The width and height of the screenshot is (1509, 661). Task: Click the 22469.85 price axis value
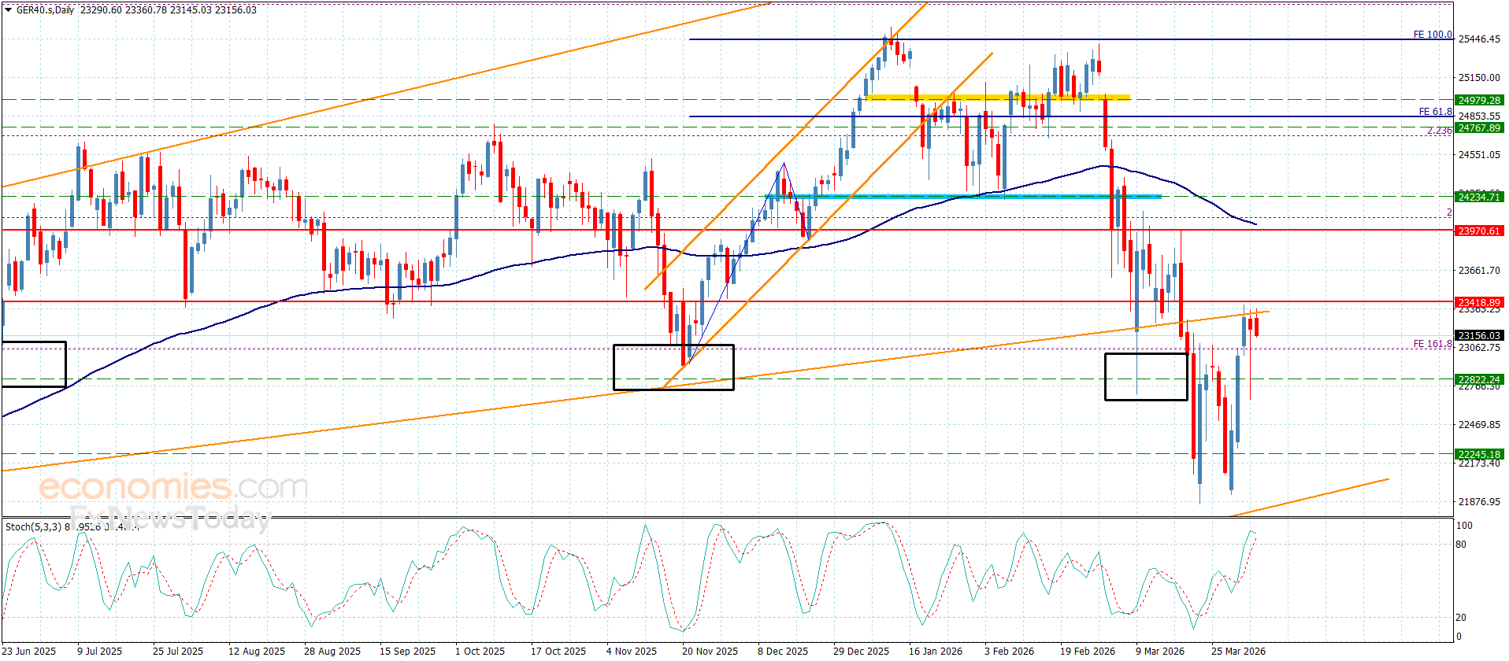point(1479,425)
